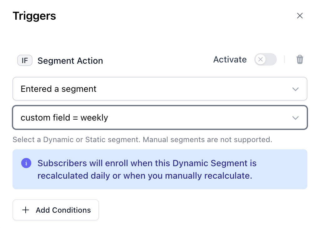Close the Triggers panel

point(300,16)
